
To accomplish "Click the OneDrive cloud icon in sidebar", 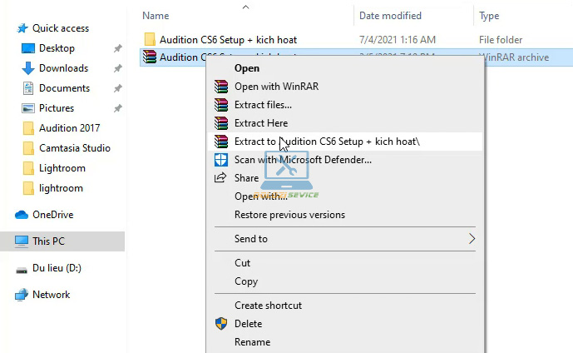I will click(x=22, y=215).
